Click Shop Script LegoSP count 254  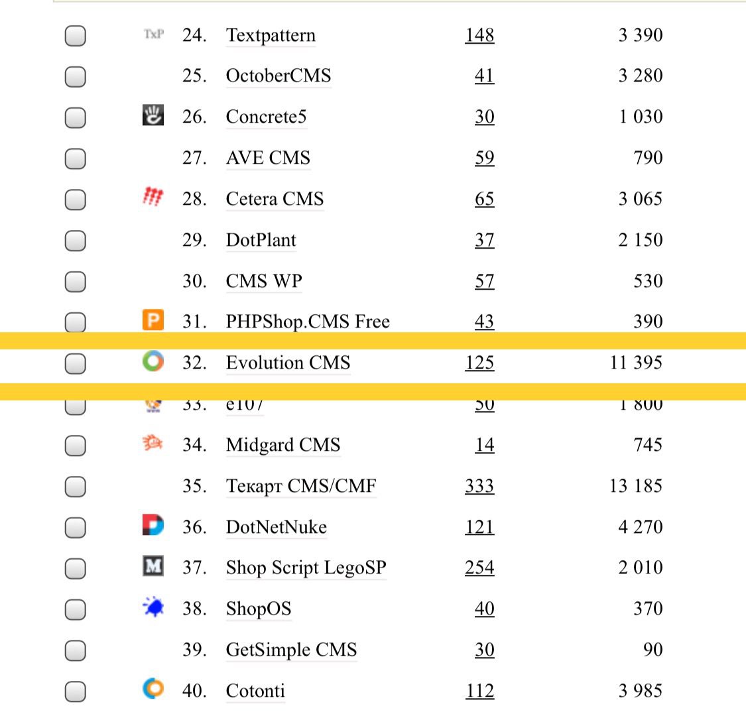[x=479, y=568]
